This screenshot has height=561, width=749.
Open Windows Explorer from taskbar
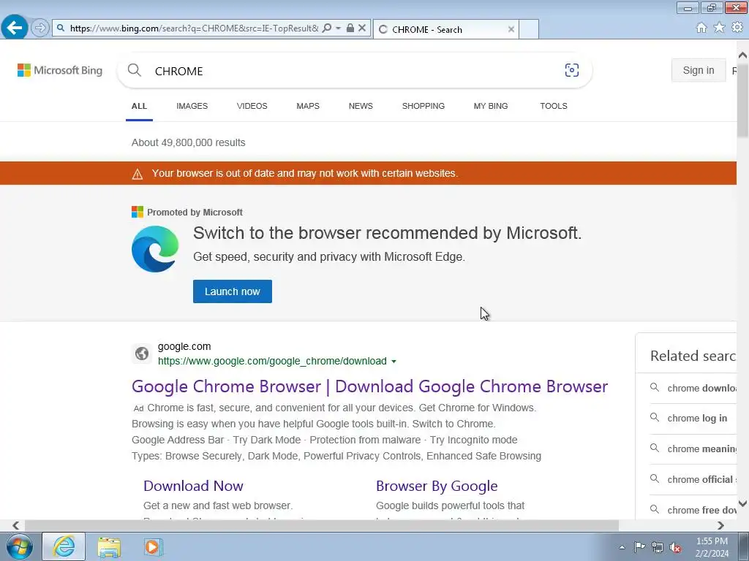pos(109,546)
